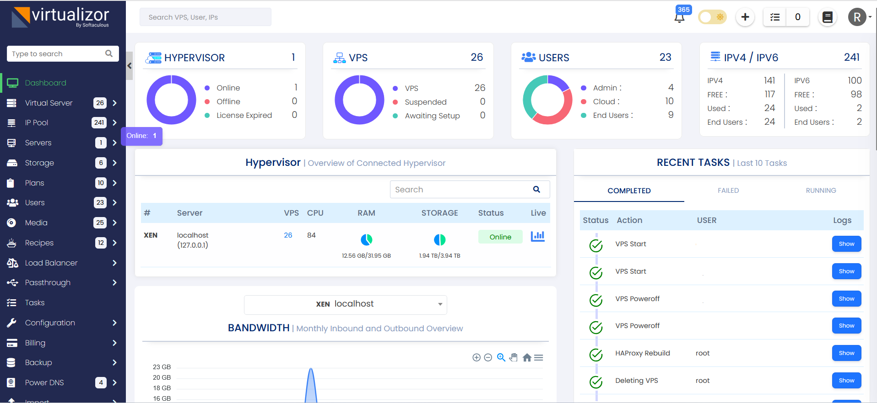Expand the Storage chevron

pyautogui.click(x=114, y=163)
